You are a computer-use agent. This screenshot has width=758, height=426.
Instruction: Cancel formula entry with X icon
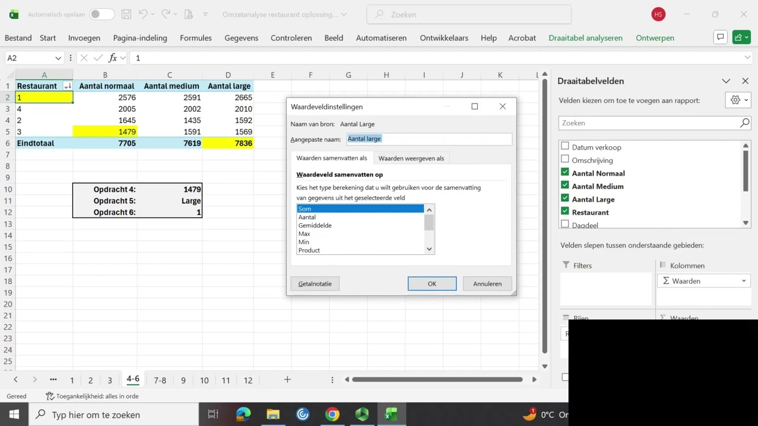83,58
